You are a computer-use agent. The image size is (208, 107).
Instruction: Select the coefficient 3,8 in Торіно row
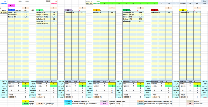pos(25,17)
